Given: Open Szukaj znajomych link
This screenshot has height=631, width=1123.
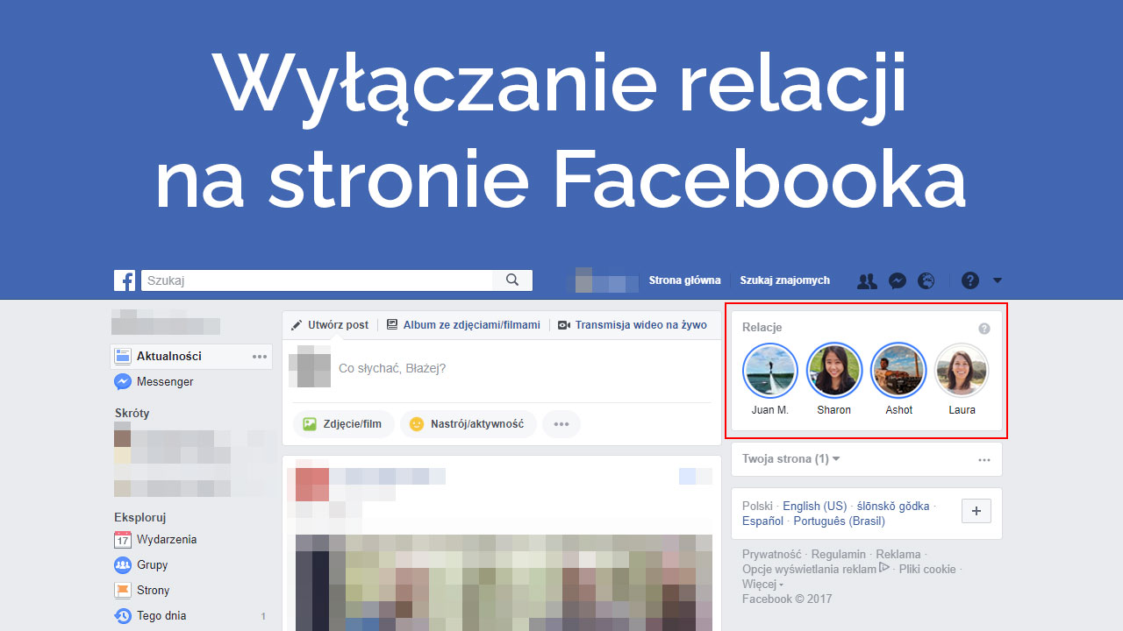Looking at the screenshot, I should (784, 280).
